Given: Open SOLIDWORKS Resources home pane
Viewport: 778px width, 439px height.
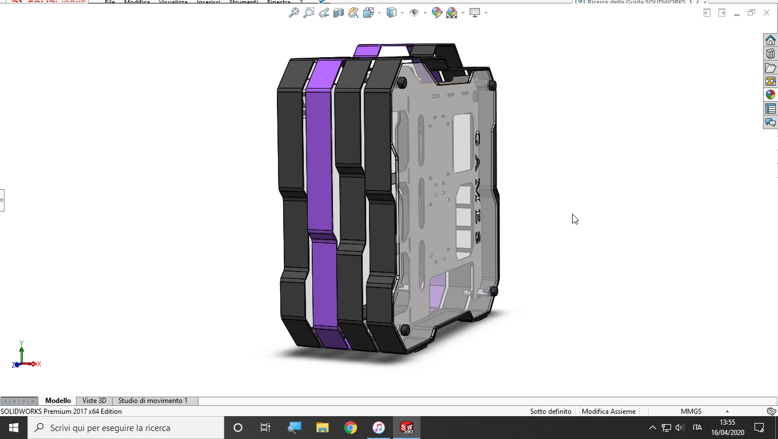Looking at the screenshot, I should coord(771,40).
